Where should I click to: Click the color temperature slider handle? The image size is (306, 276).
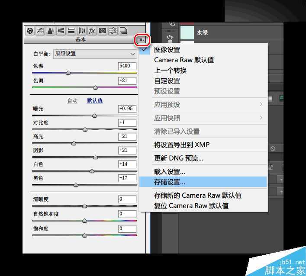68,73
